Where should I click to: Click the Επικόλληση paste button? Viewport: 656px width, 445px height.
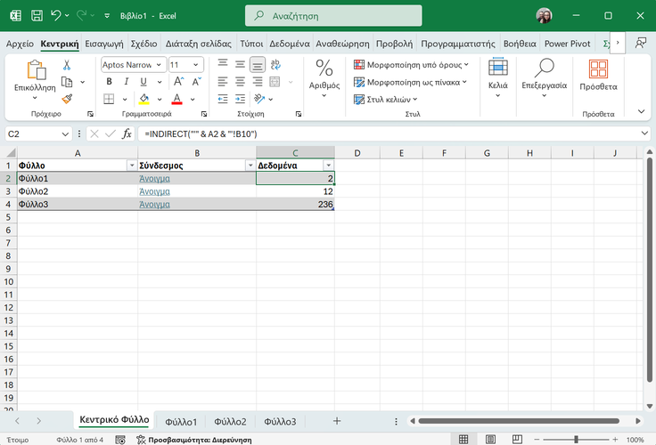[x=36, y=71]
